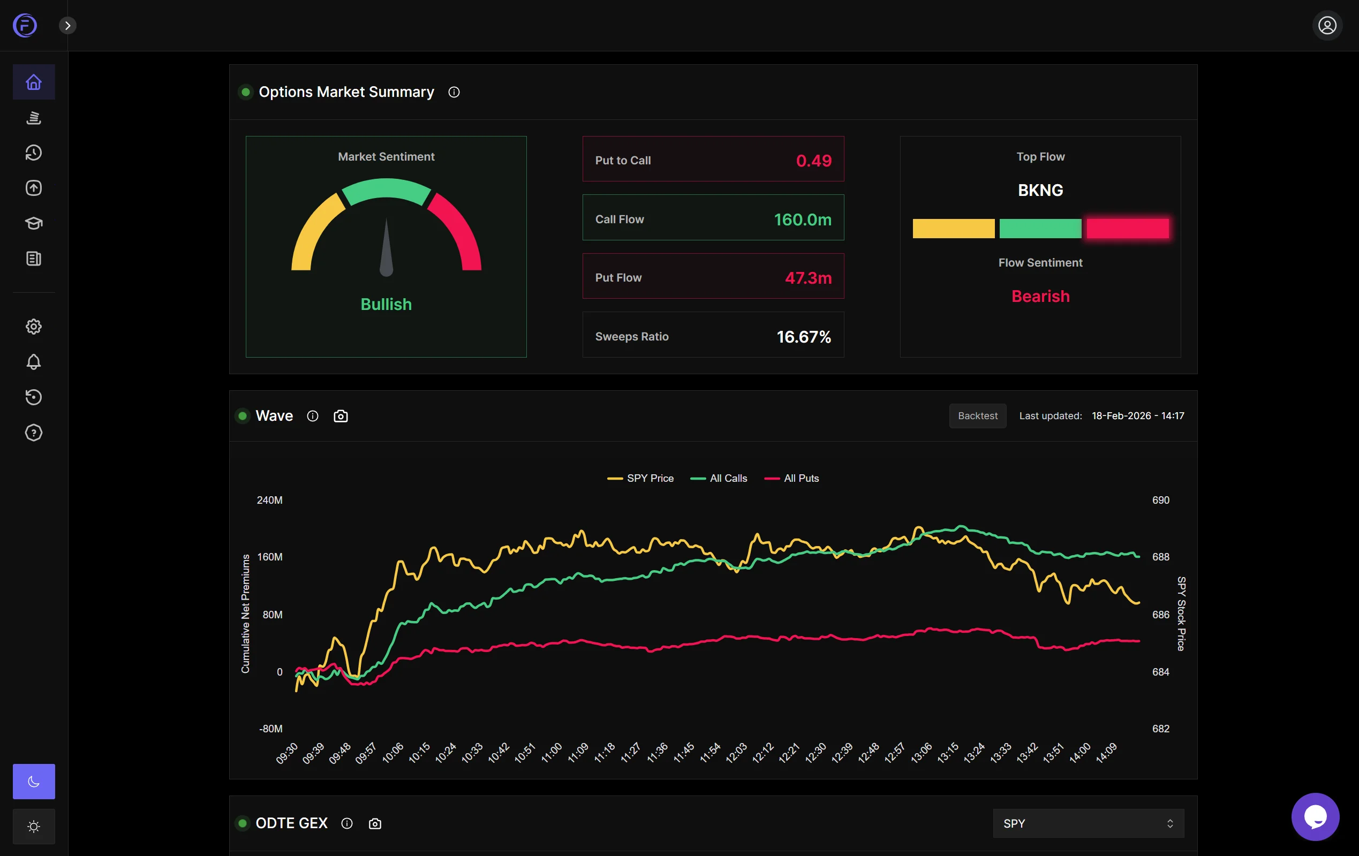This screenshot has width=1359, height=856.
Task: Open Settings via the gear icon
Action: click(x=34, y=326)
